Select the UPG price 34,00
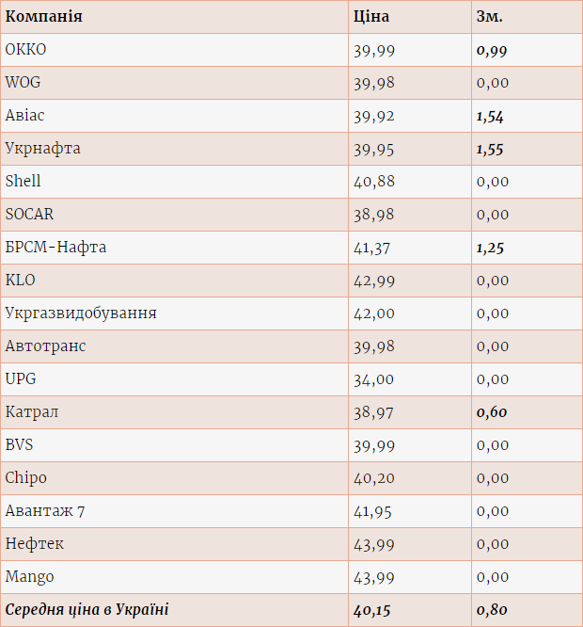This screenshot has height=627, width=583. tap(373, 379)
